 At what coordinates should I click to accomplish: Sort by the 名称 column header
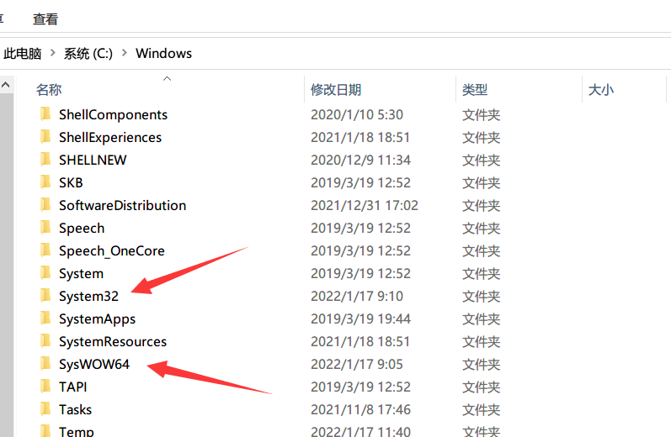pyautogui.click(x=49, y=90)
